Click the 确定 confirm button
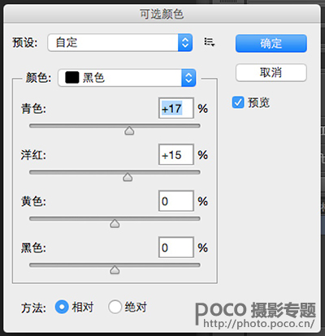 tap(271, 43)
